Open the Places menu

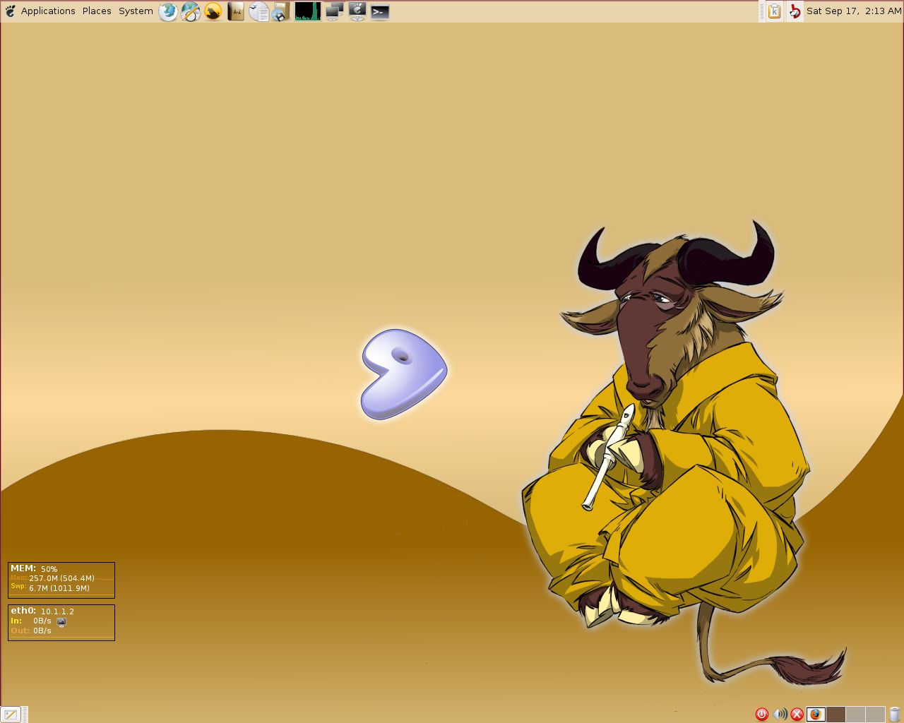click(x=97, y=11)
